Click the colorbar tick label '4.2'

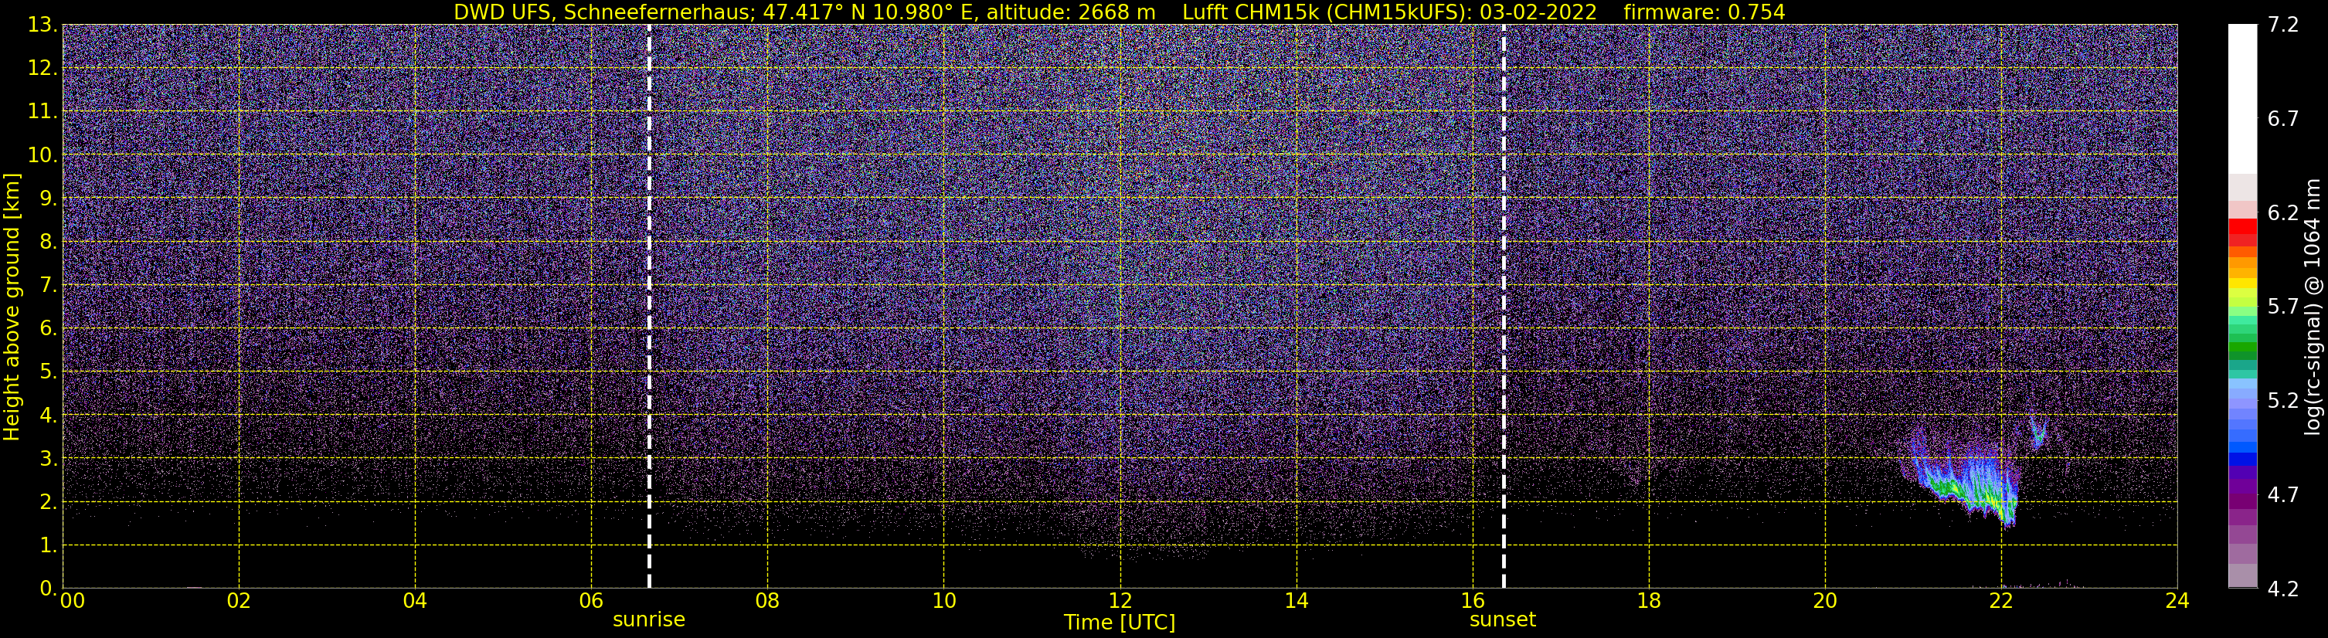(2283, 589)
